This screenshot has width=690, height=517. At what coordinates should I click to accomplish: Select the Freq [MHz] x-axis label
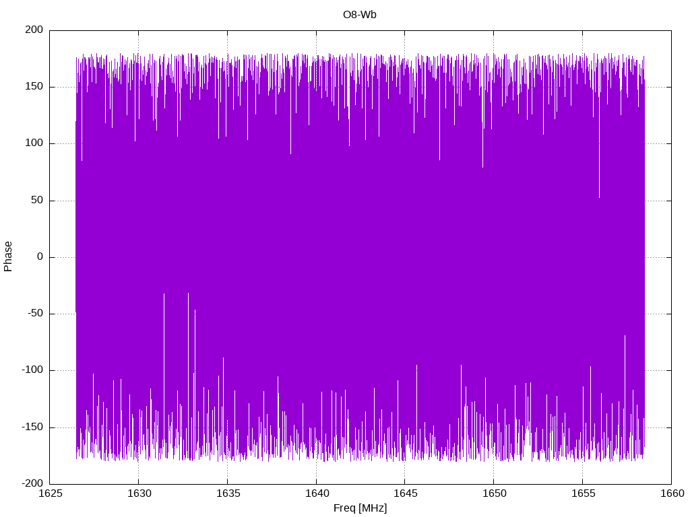(360, 508)
